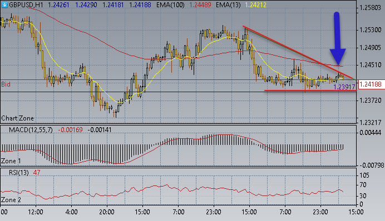Viewport: 385px width, 221px height.
Task: Select the RSI(13) indicator label
Action: click(x=19, y=173)
